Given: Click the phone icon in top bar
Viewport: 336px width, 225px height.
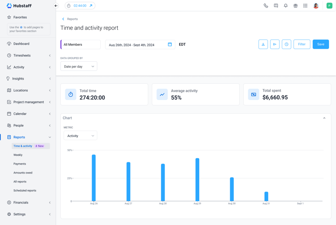Looking at the screenshot, I should (x=266, y=6).
